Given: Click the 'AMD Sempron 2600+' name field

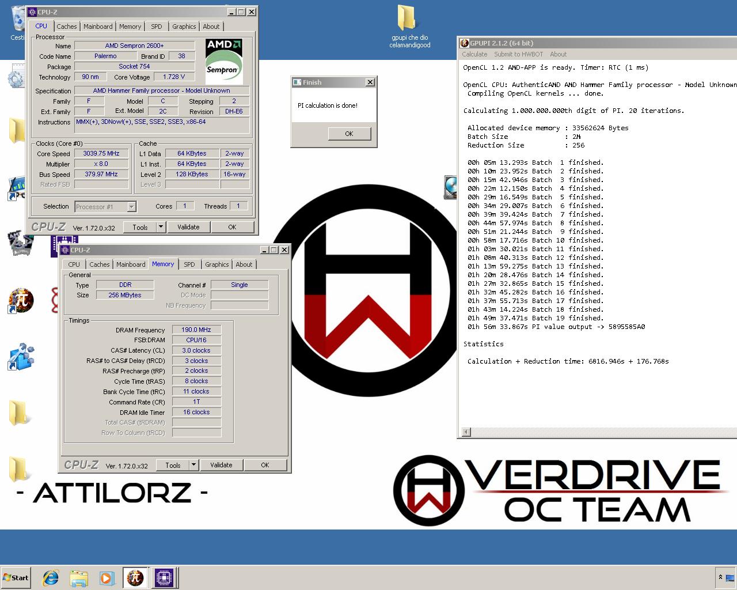Looking at the screenshot, I should 134,46.
